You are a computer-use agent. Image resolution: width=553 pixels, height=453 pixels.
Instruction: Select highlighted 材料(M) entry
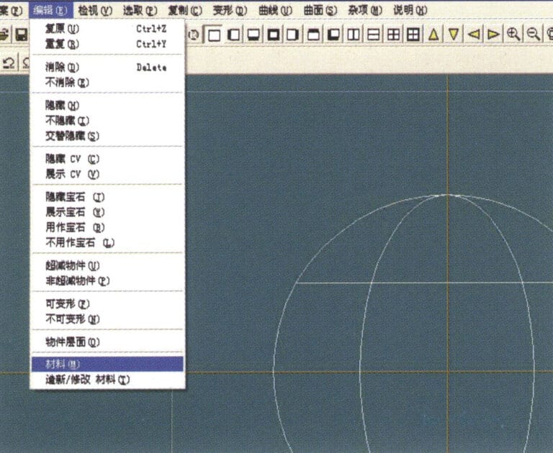click(107, 365)
